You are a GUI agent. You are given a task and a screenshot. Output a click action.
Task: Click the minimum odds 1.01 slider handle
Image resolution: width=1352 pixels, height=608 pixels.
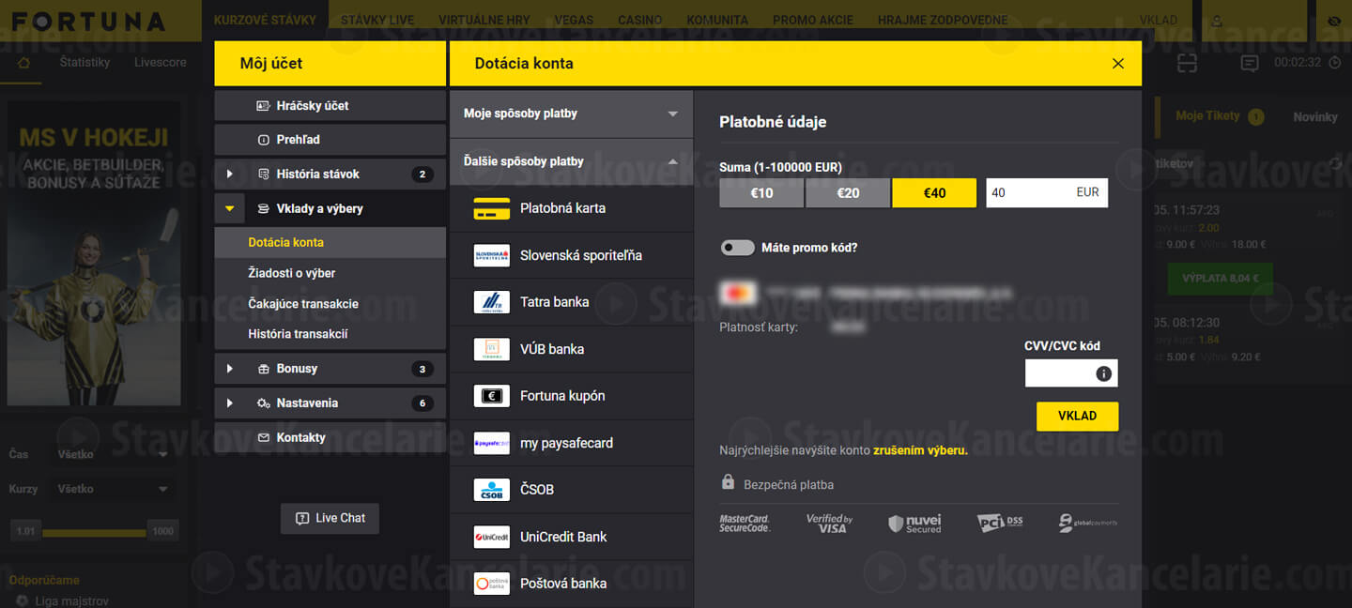click(x=26, y=531)
